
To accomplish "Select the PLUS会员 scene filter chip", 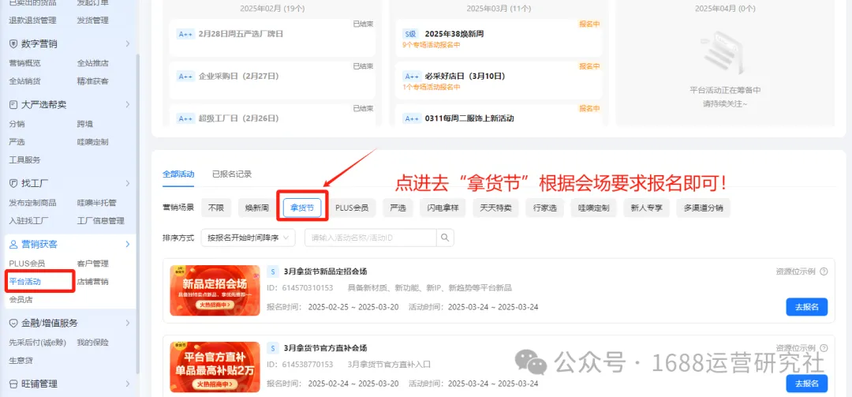I will coord(352,208).
